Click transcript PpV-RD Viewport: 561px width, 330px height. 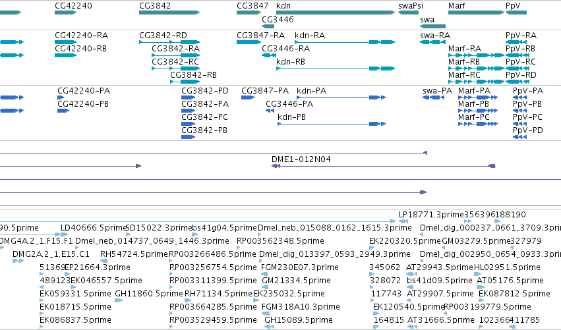517,82
